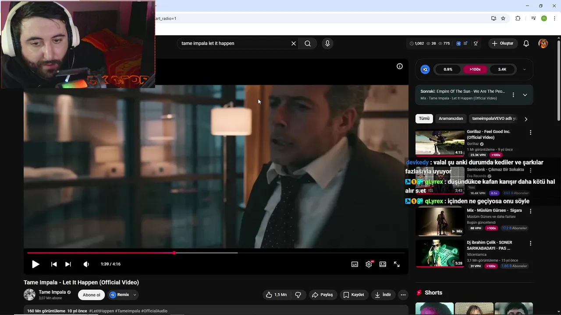Click install app icon in address bar

coord(494,18)
